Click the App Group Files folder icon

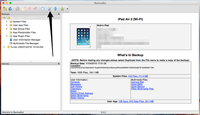[x=11, y=29]
